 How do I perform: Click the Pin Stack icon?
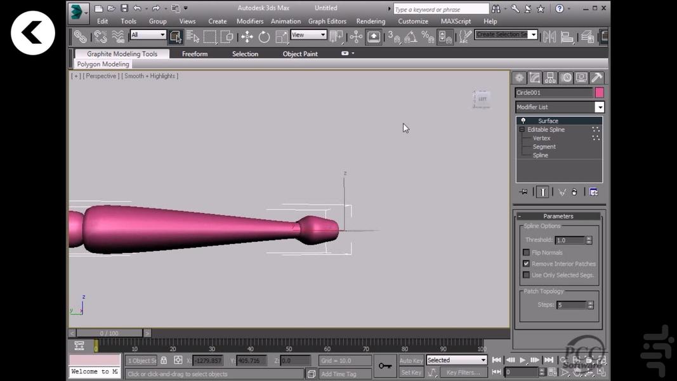[523, 192]
